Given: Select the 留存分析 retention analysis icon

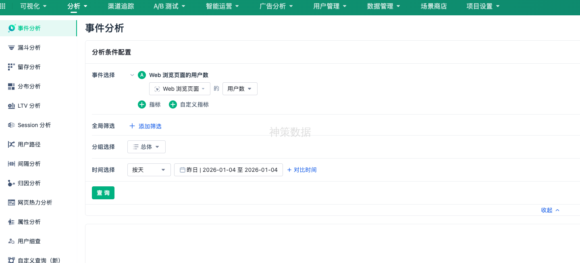Looking at the screenshot, I should click(x=11, y=67).
